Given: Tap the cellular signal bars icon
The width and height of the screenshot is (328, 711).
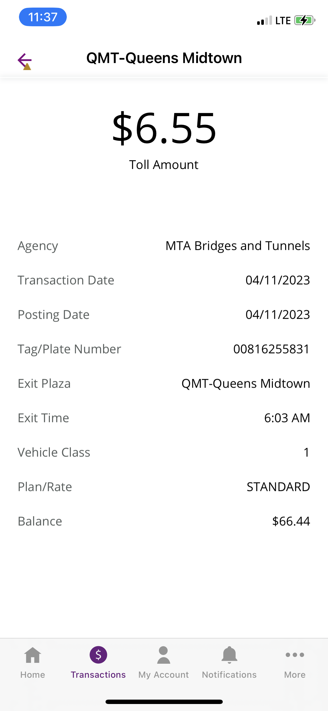Looking at the screenshot, I should [264, 20].
